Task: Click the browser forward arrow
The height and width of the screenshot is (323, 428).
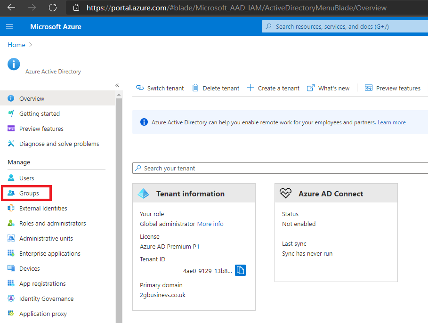Action: 32,8
